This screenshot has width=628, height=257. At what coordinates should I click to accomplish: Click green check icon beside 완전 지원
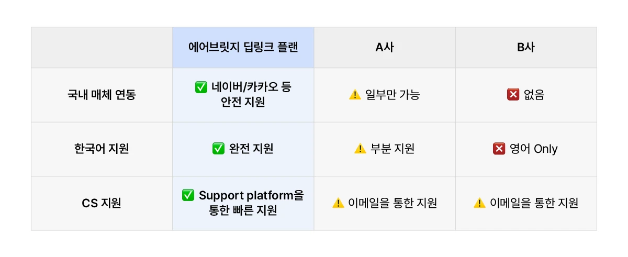point(218,149)
